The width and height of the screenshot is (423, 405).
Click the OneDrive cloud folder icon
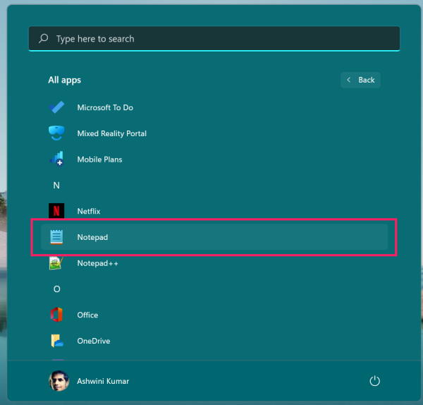[x=57, y=341]
